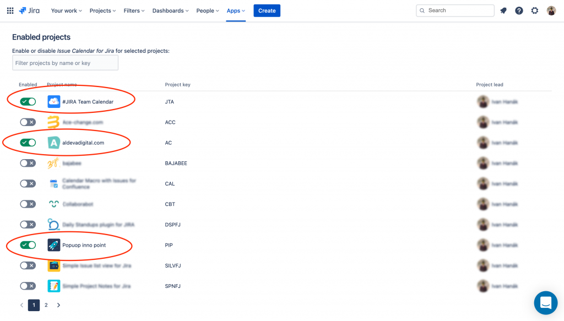
Task: Click the project key JTA
Action: coord(170,102)
